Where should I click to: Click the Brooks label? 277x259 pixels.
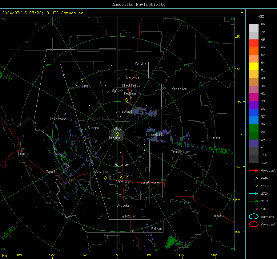tap(219, 216)
